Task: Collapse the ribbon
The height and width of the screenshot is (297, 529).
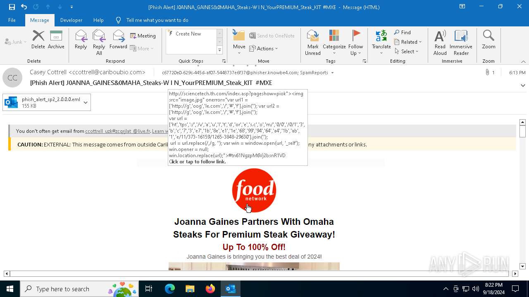Action: pos(523,61)
